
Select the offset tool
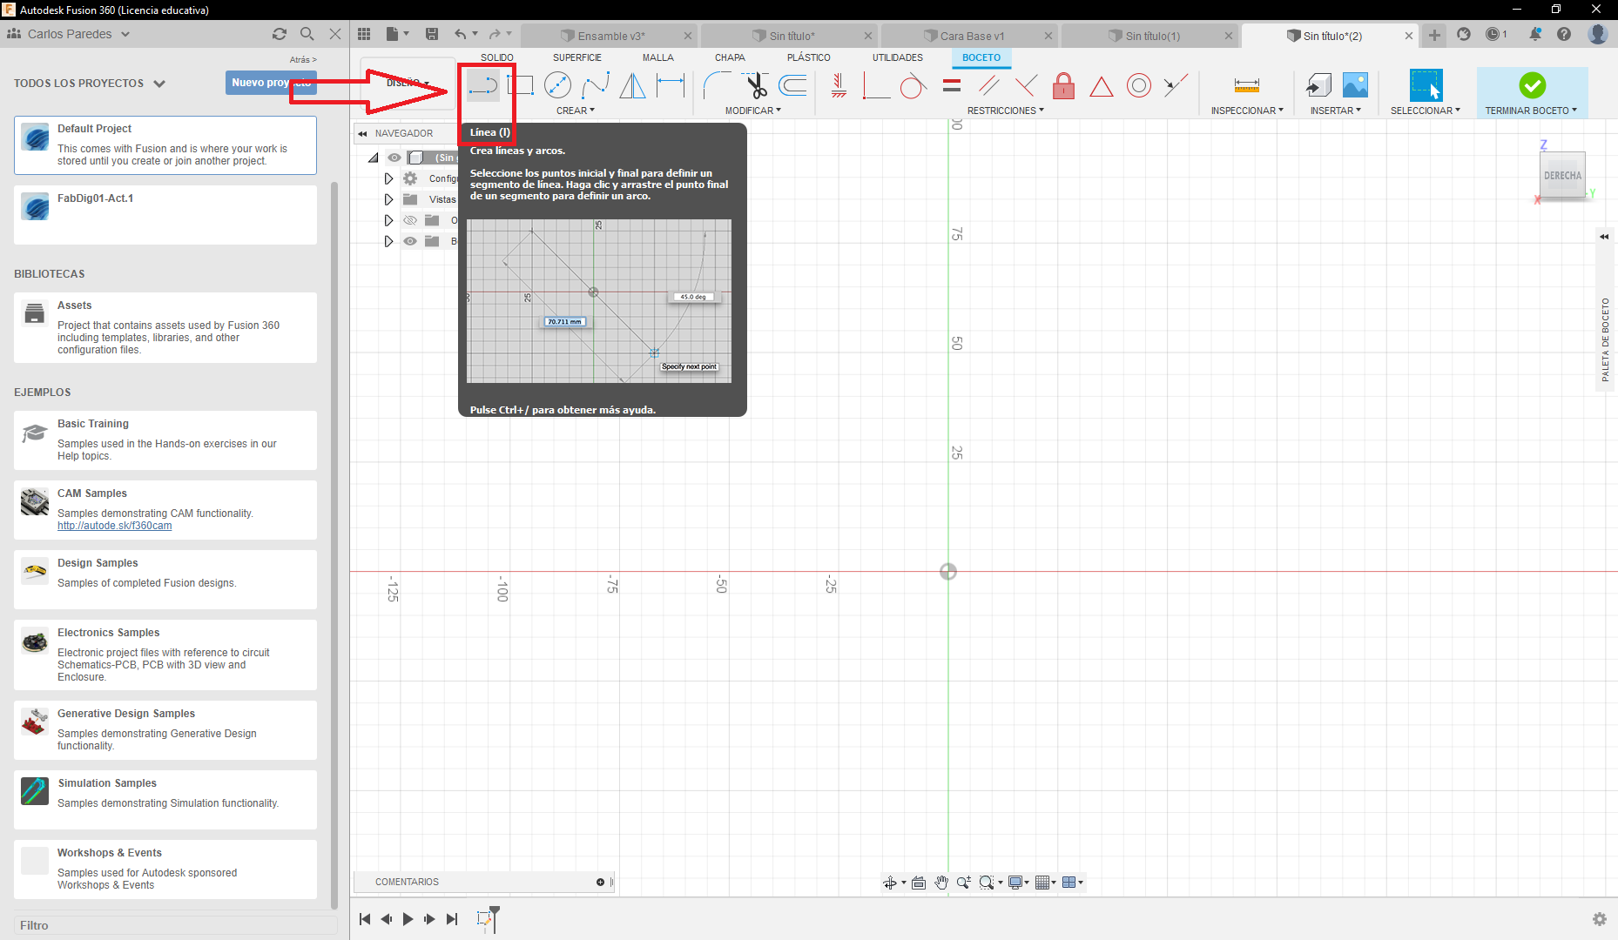click(792, 85)
